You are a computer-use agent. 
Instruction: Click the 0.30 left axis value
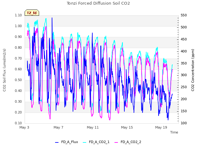point(18,102)
